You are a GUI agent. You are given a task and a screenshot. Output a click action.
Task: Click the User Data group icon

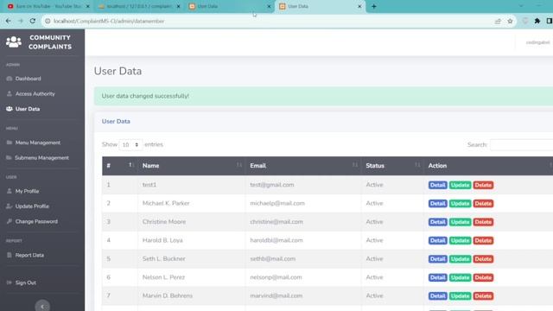[x=10, y=109]
